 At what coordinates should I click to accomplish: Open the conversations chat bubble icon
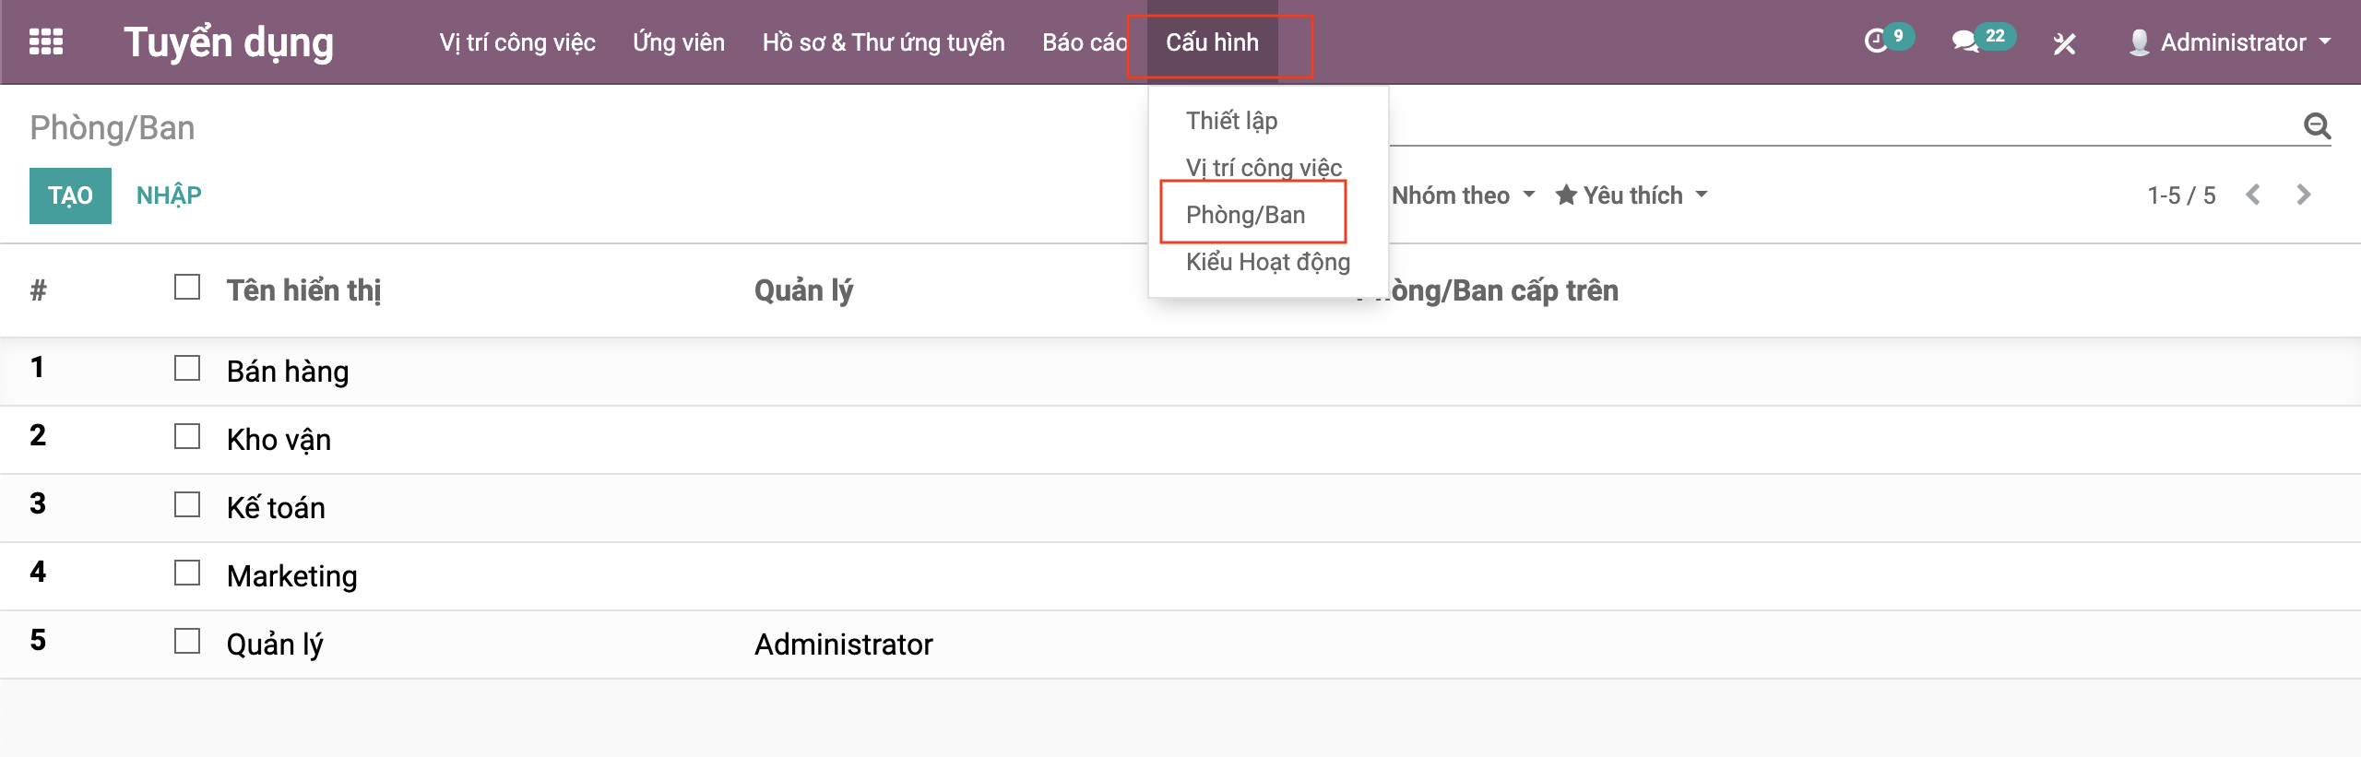tap(1964, 41)
